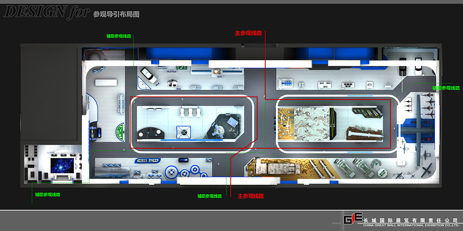This screenshot has width=463, height=231.
Task: Click the 参观导引布局图 title text
Action: tap(116, 15)
